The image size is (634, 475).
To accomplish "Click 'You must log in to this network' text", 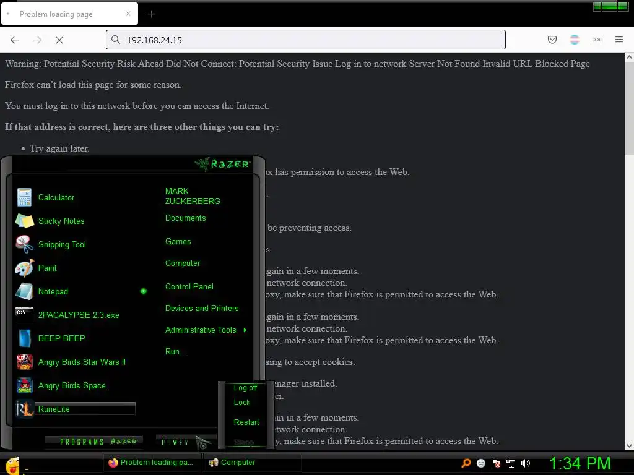I will tap(137, 106).
